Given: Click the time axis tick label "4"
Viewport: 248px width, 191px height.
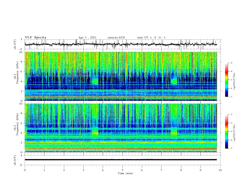Looking at the screenshot, I should click(x=103, y=170).
